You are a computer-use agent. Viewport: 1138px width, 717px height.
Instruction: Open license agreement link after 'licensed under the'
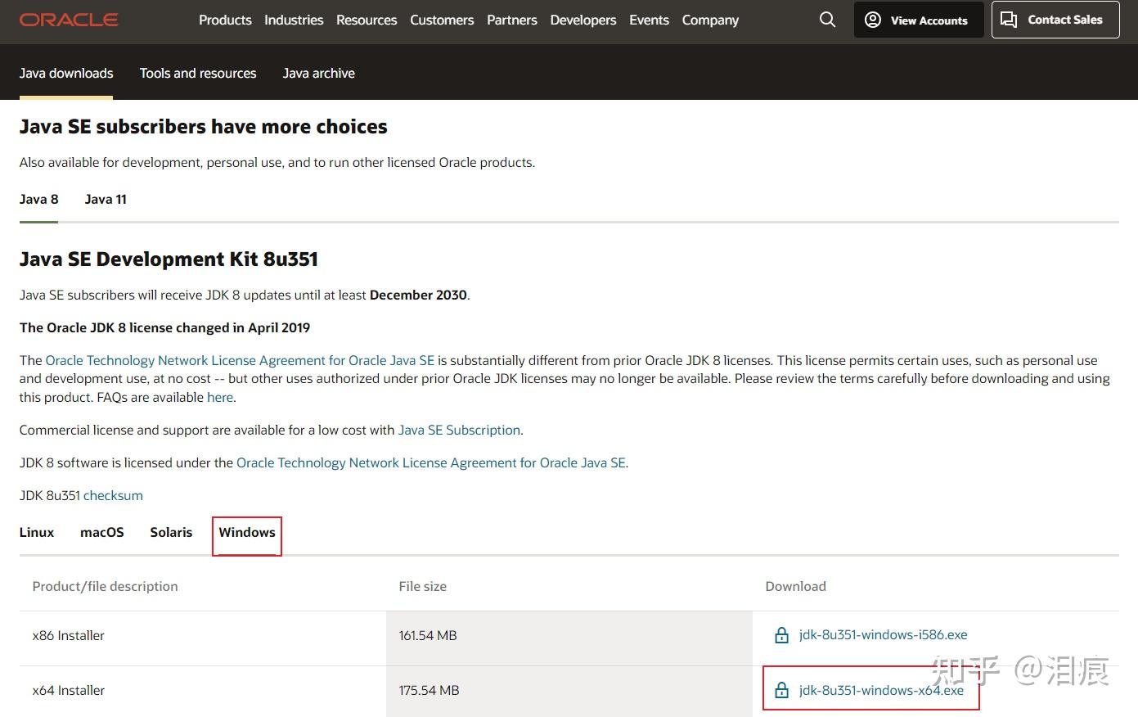pos(431,462)
